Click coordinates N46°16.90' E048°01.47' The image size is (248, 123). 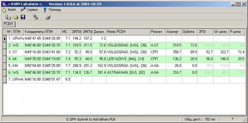[43, 79]
